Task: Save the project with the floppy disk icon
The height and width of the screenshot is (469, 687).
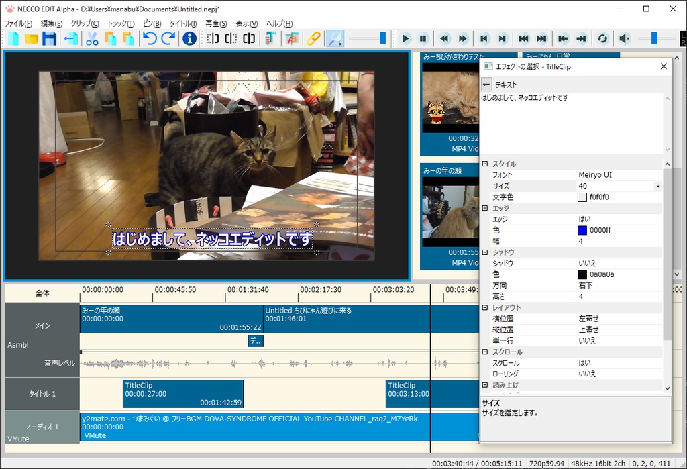Action: pyautogui.click(x=49, y=38)
